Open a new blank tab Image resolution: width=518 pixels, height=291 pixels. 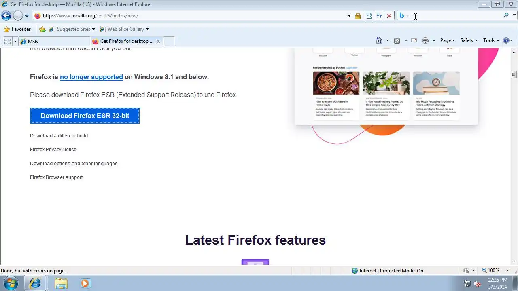[x=169, y=41]
